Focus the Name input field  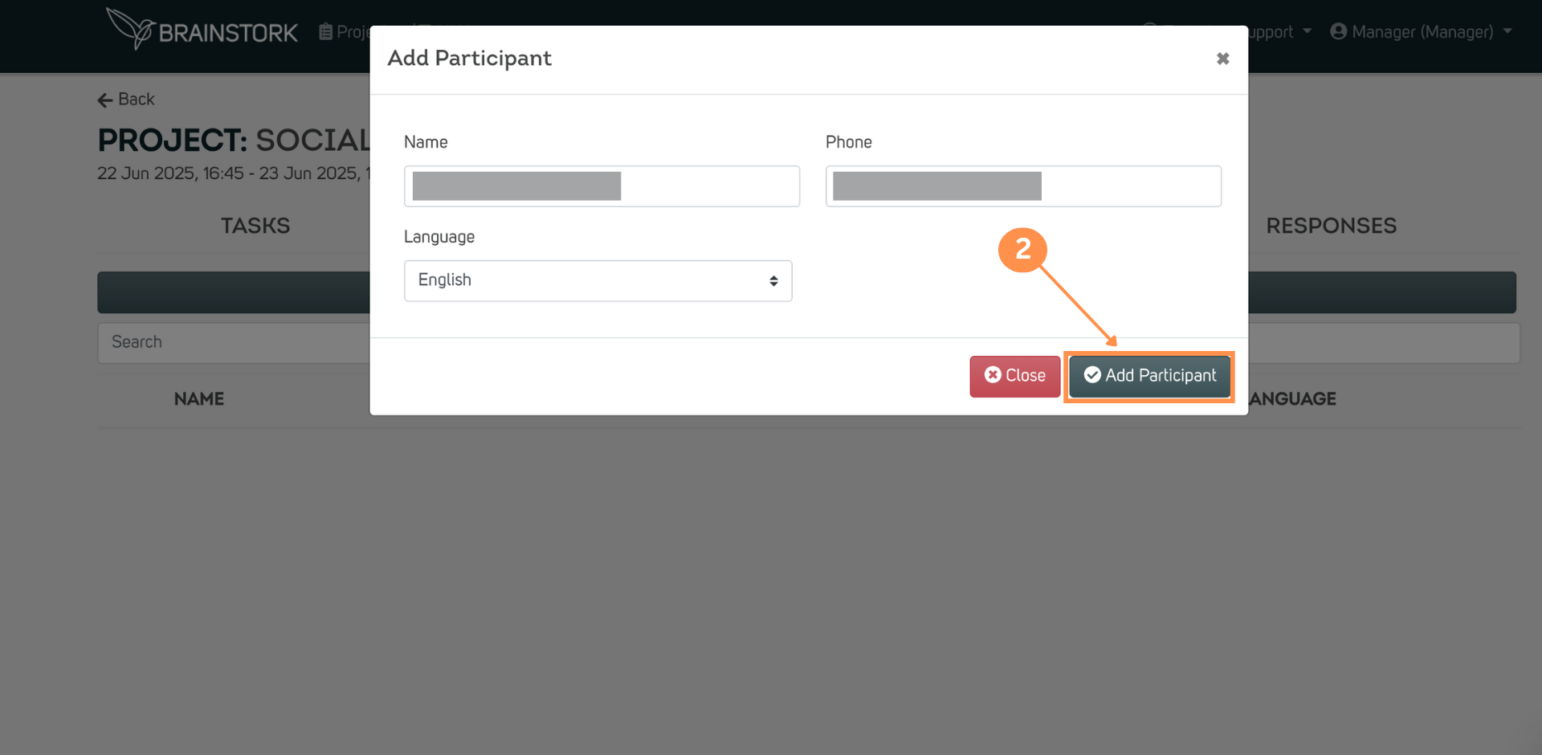point(602,186)
